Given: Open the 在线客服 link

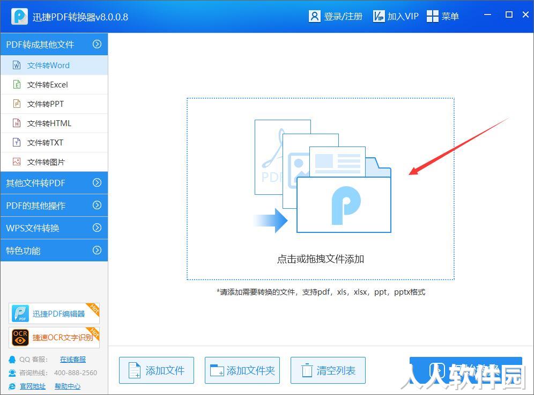Looking at the screenshot, I should [72, 359].
